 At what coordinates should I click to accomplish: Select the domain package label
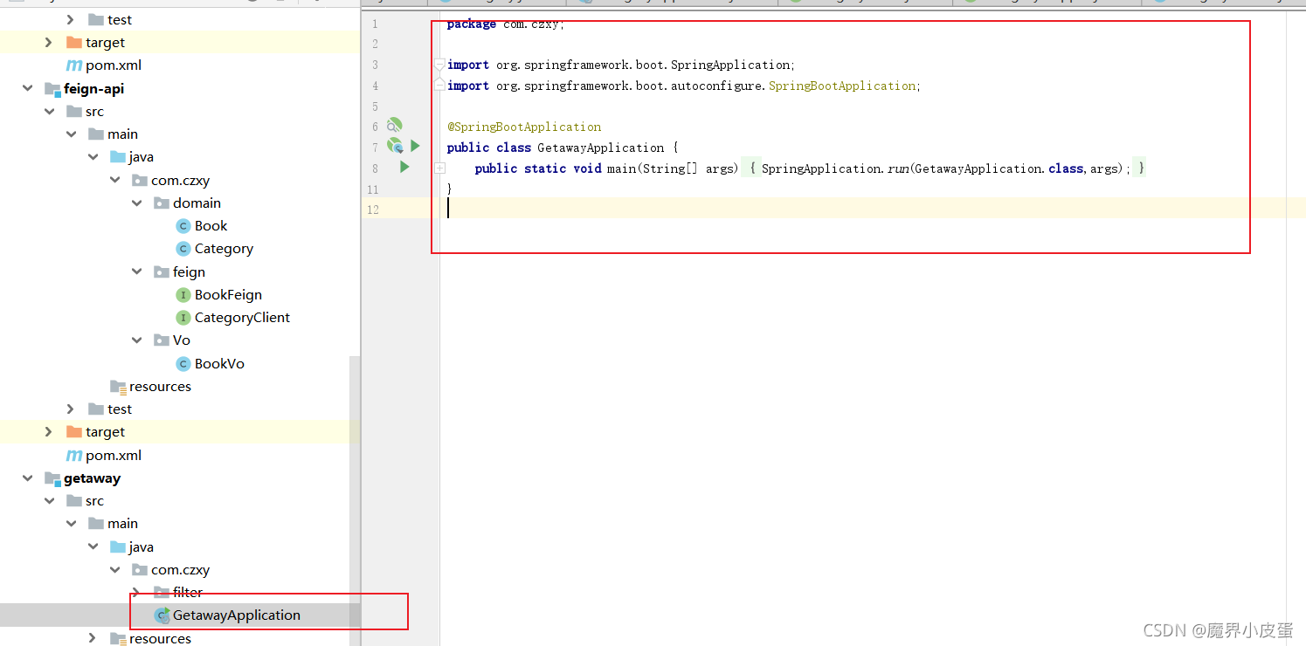(x=197, y=203)
